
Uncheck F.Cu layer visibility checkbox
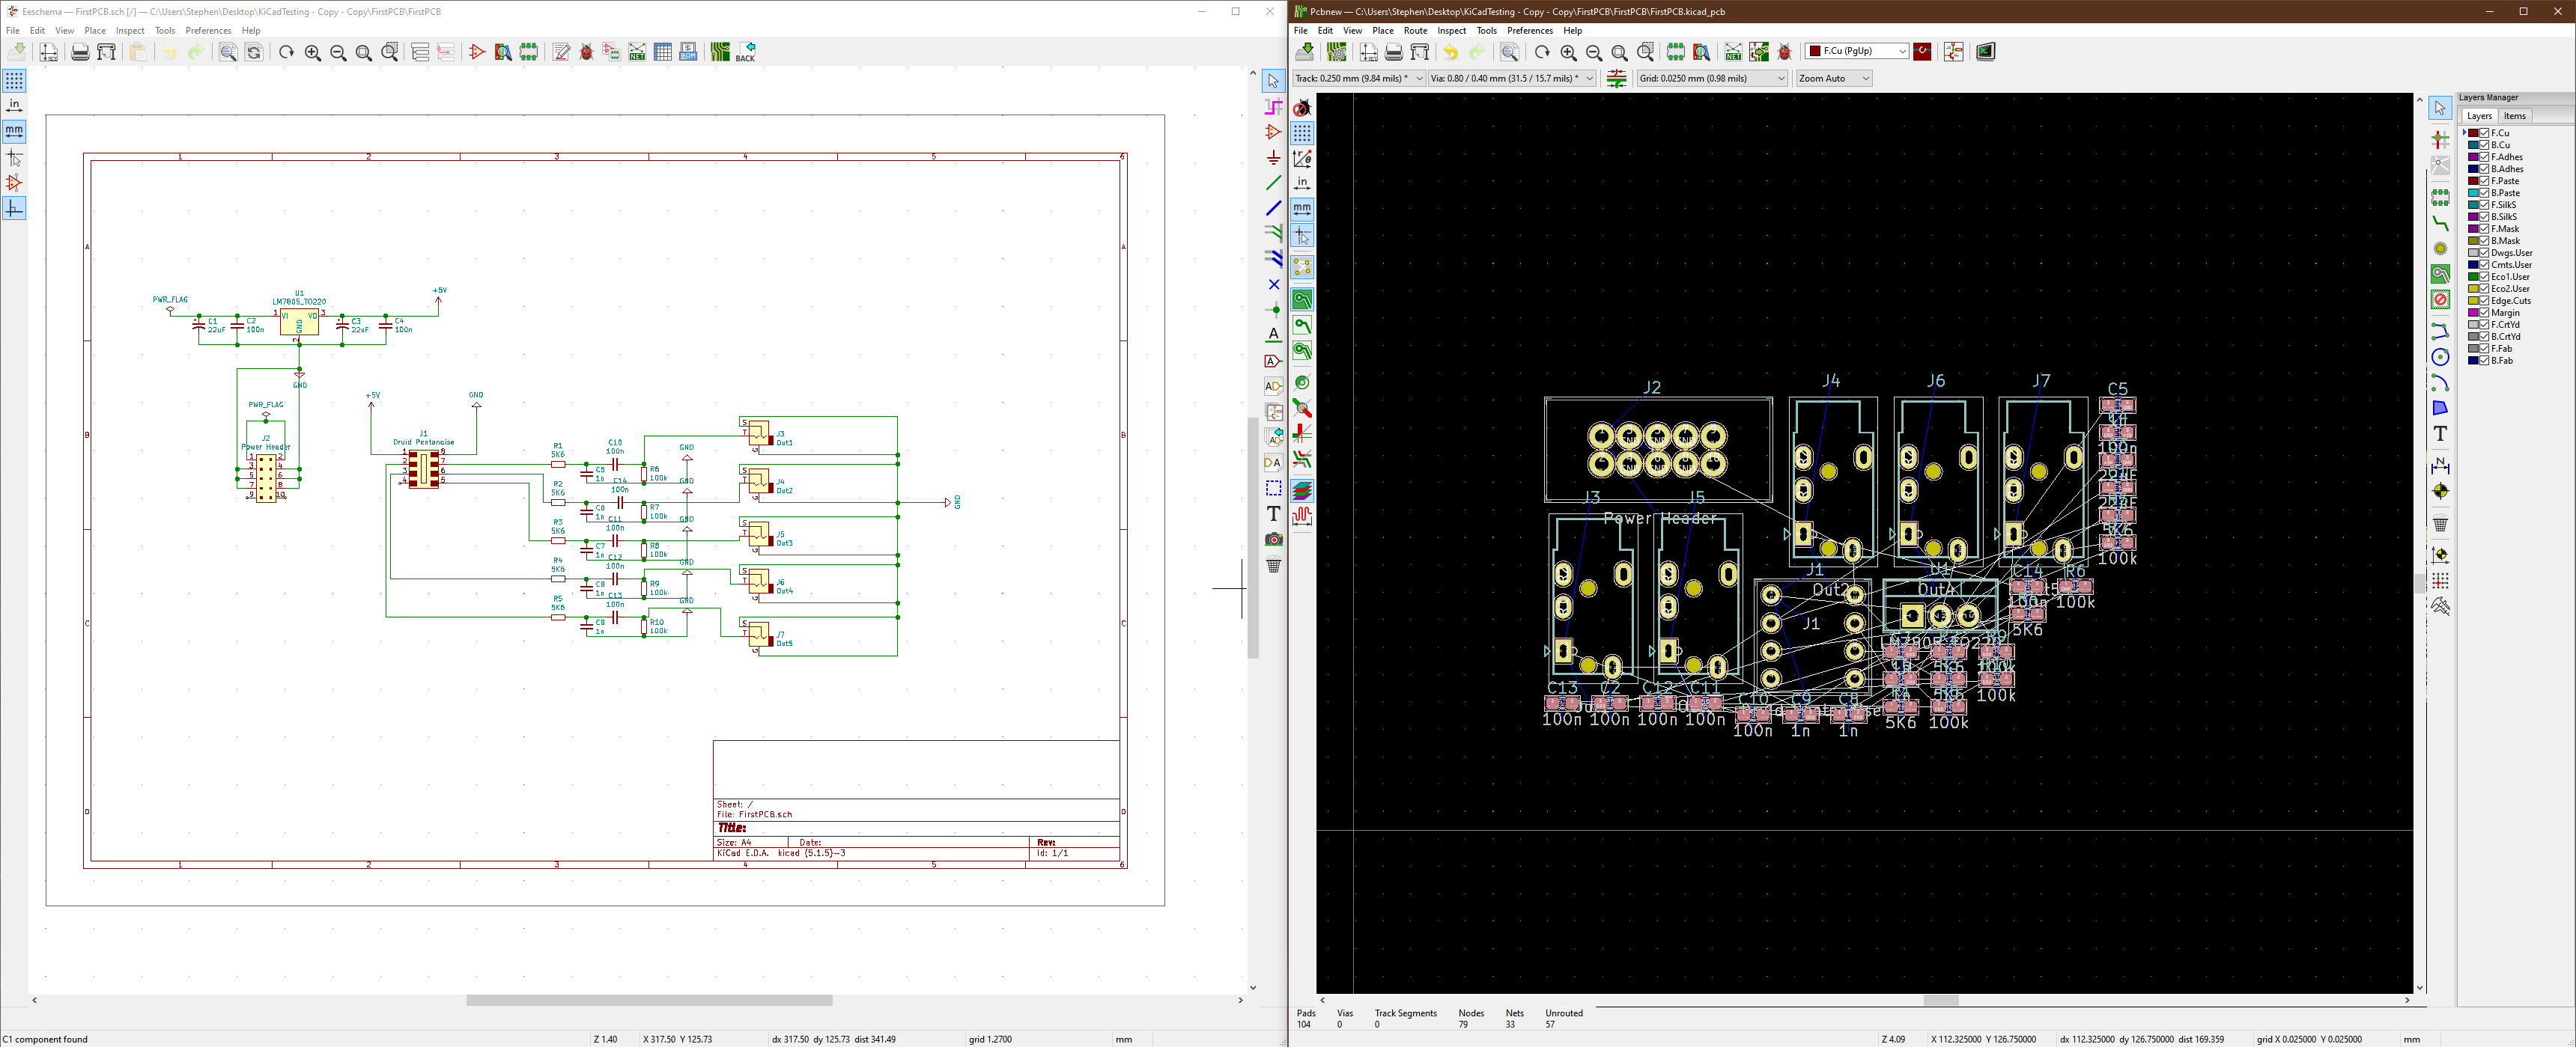click(x=2484, y=133)
